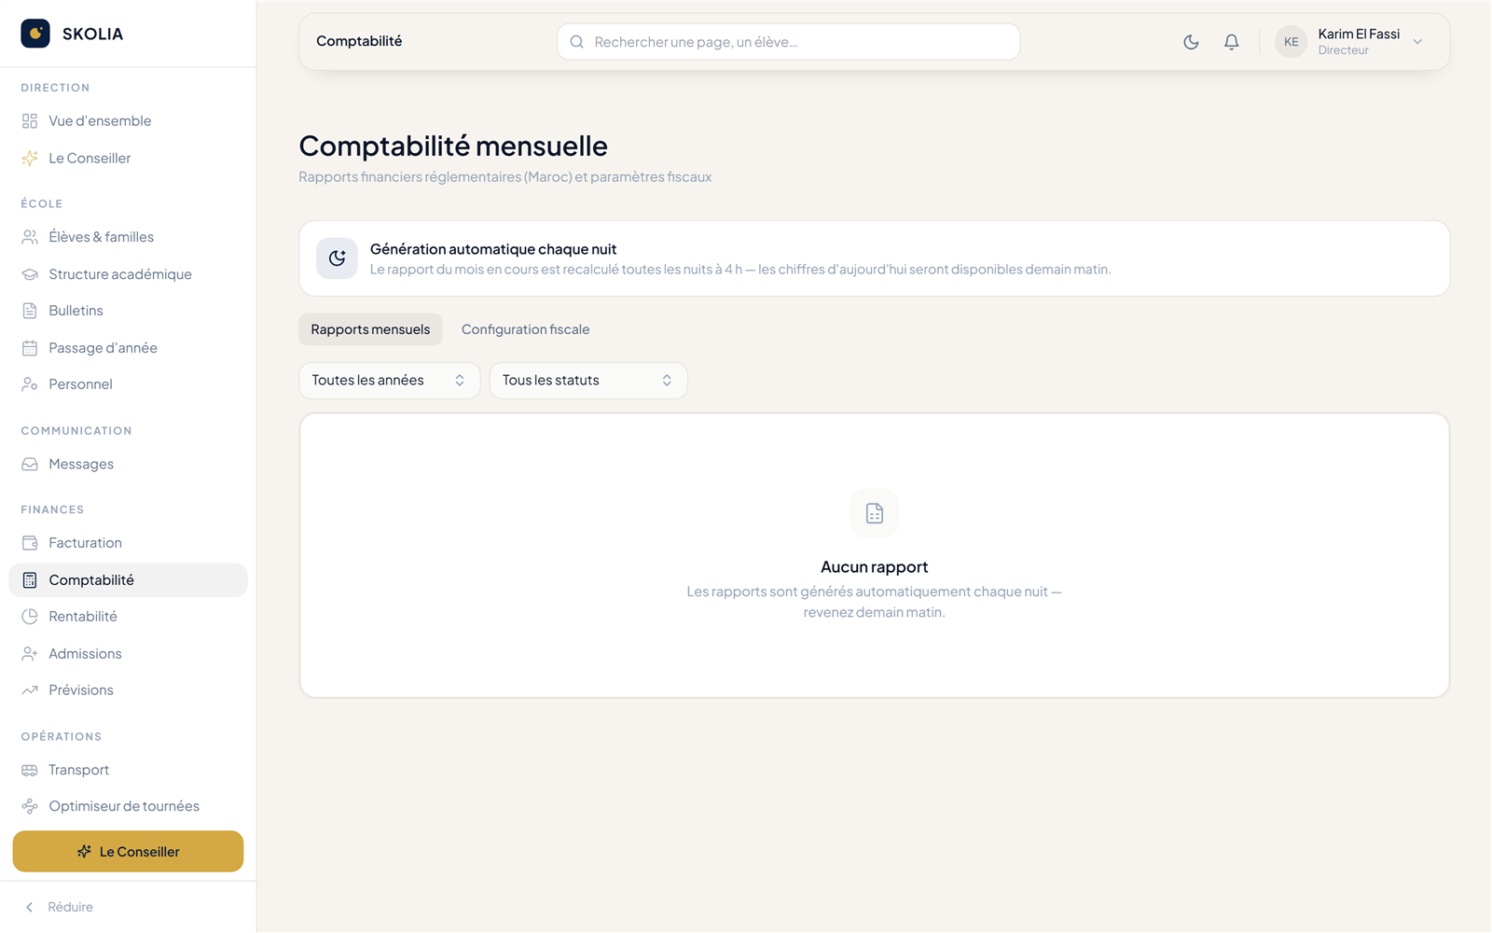Screen dimensions: 1492x933
Task: Collapse the sidebar with Réduire
Action: [x=58, y=907]
